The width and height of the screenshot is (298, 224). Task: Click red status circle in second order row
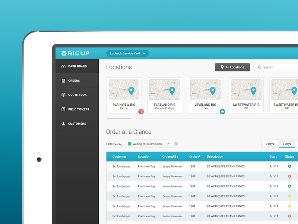[x=289, y=176]
